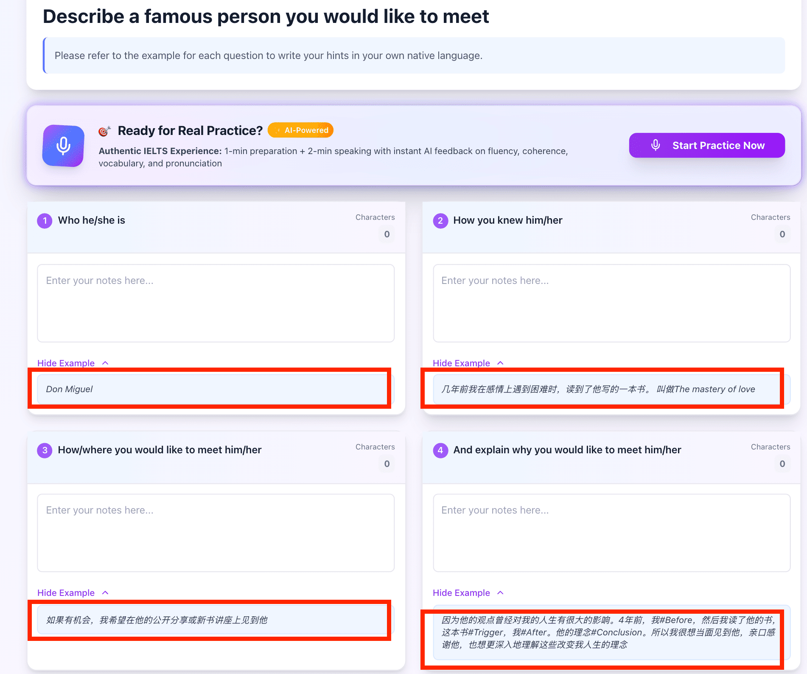
Task: Click notes box under How you knew him/her
Action: point(611,303)
